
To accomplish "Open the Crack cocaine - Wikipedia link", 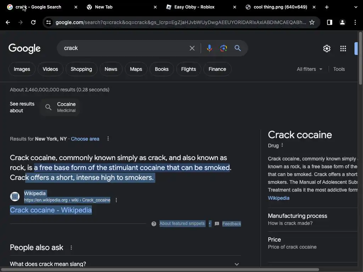I will click(51, 210).
